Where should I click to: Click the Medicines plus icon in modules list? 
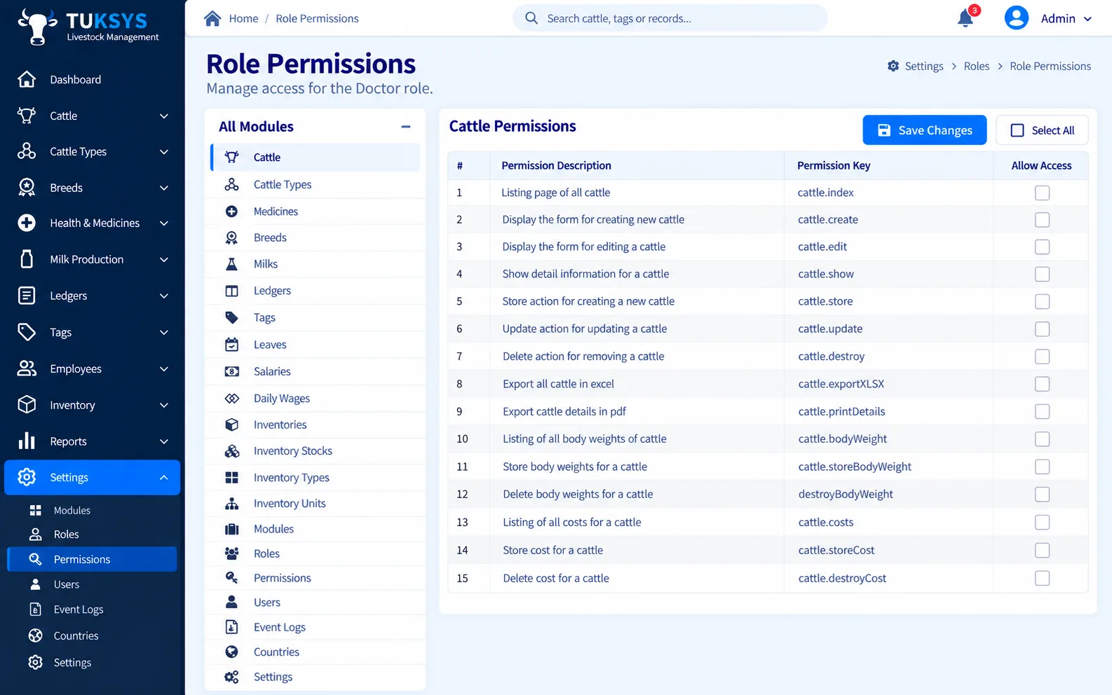(x=231, y=212)
